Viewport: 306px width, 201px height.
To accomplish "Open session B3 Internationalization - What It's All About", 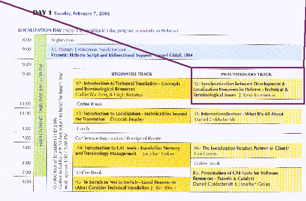I will point(247,116).
